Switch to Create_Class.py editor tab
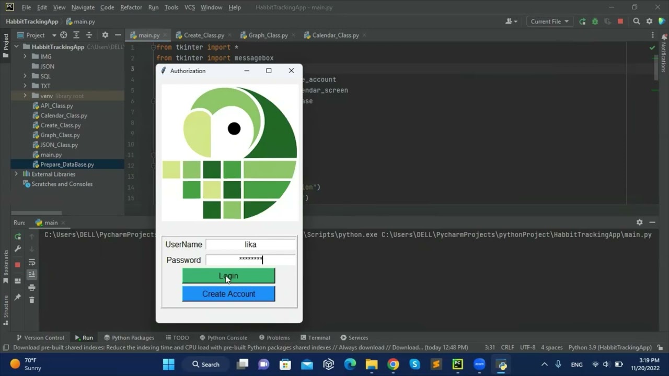Viewport: 669px width, 376px height. tap(203, 35)
